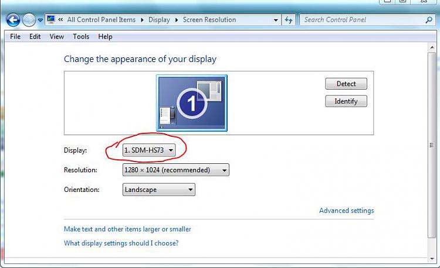Click What display settings should I choose link
The height and width of the screenshot is (268, 440).
coord(121,243)
